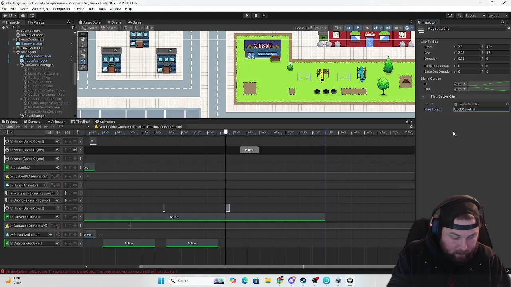Expand the TownManager hierarchy item
Screen dimensions: 511x287
[14, 48]
